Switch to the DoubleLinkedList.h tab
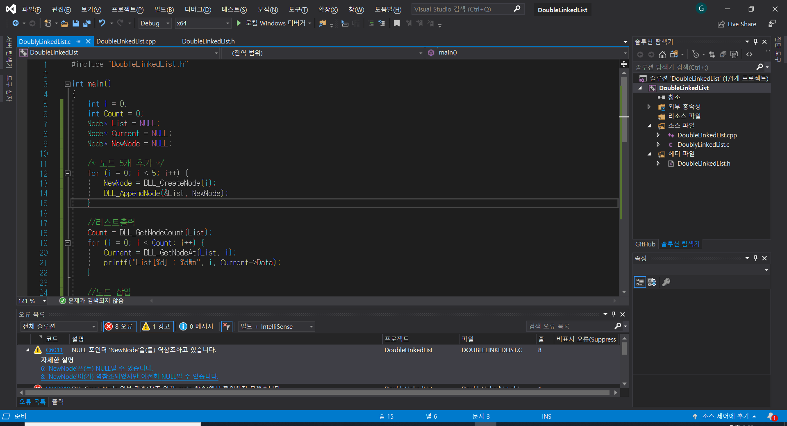The height and width of the screenshot is (426, 787). [208, 41]
